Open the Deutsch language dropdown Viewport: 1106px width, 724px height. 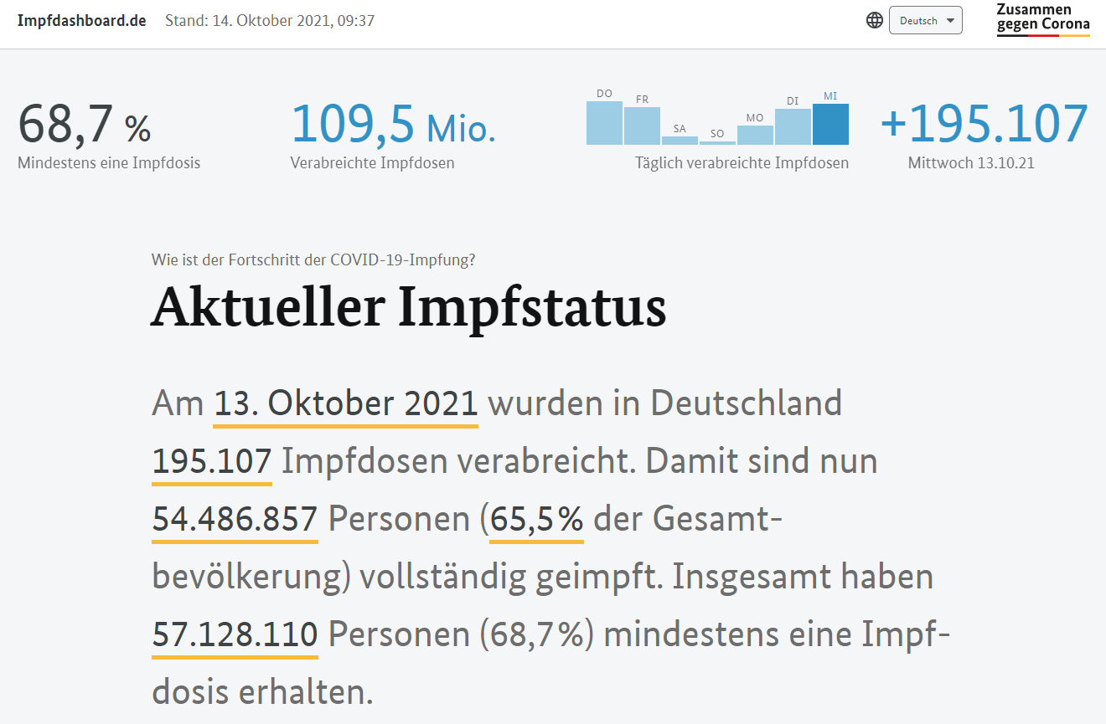(925, 20)
